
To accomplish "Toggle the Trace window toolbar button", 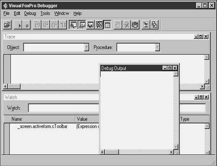I will coord(73,25).
